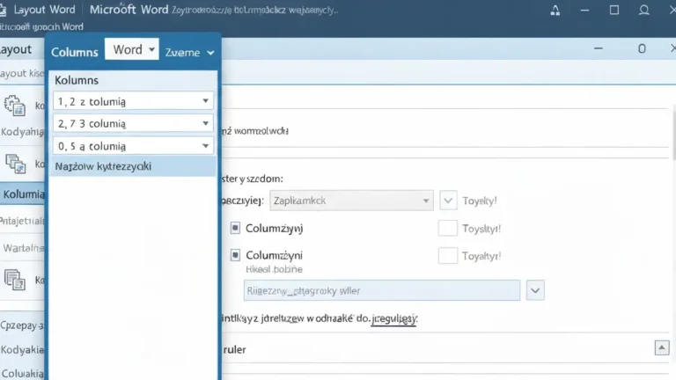Select Kolumią item in sidebar
The image size is (676, 380).
22,194
